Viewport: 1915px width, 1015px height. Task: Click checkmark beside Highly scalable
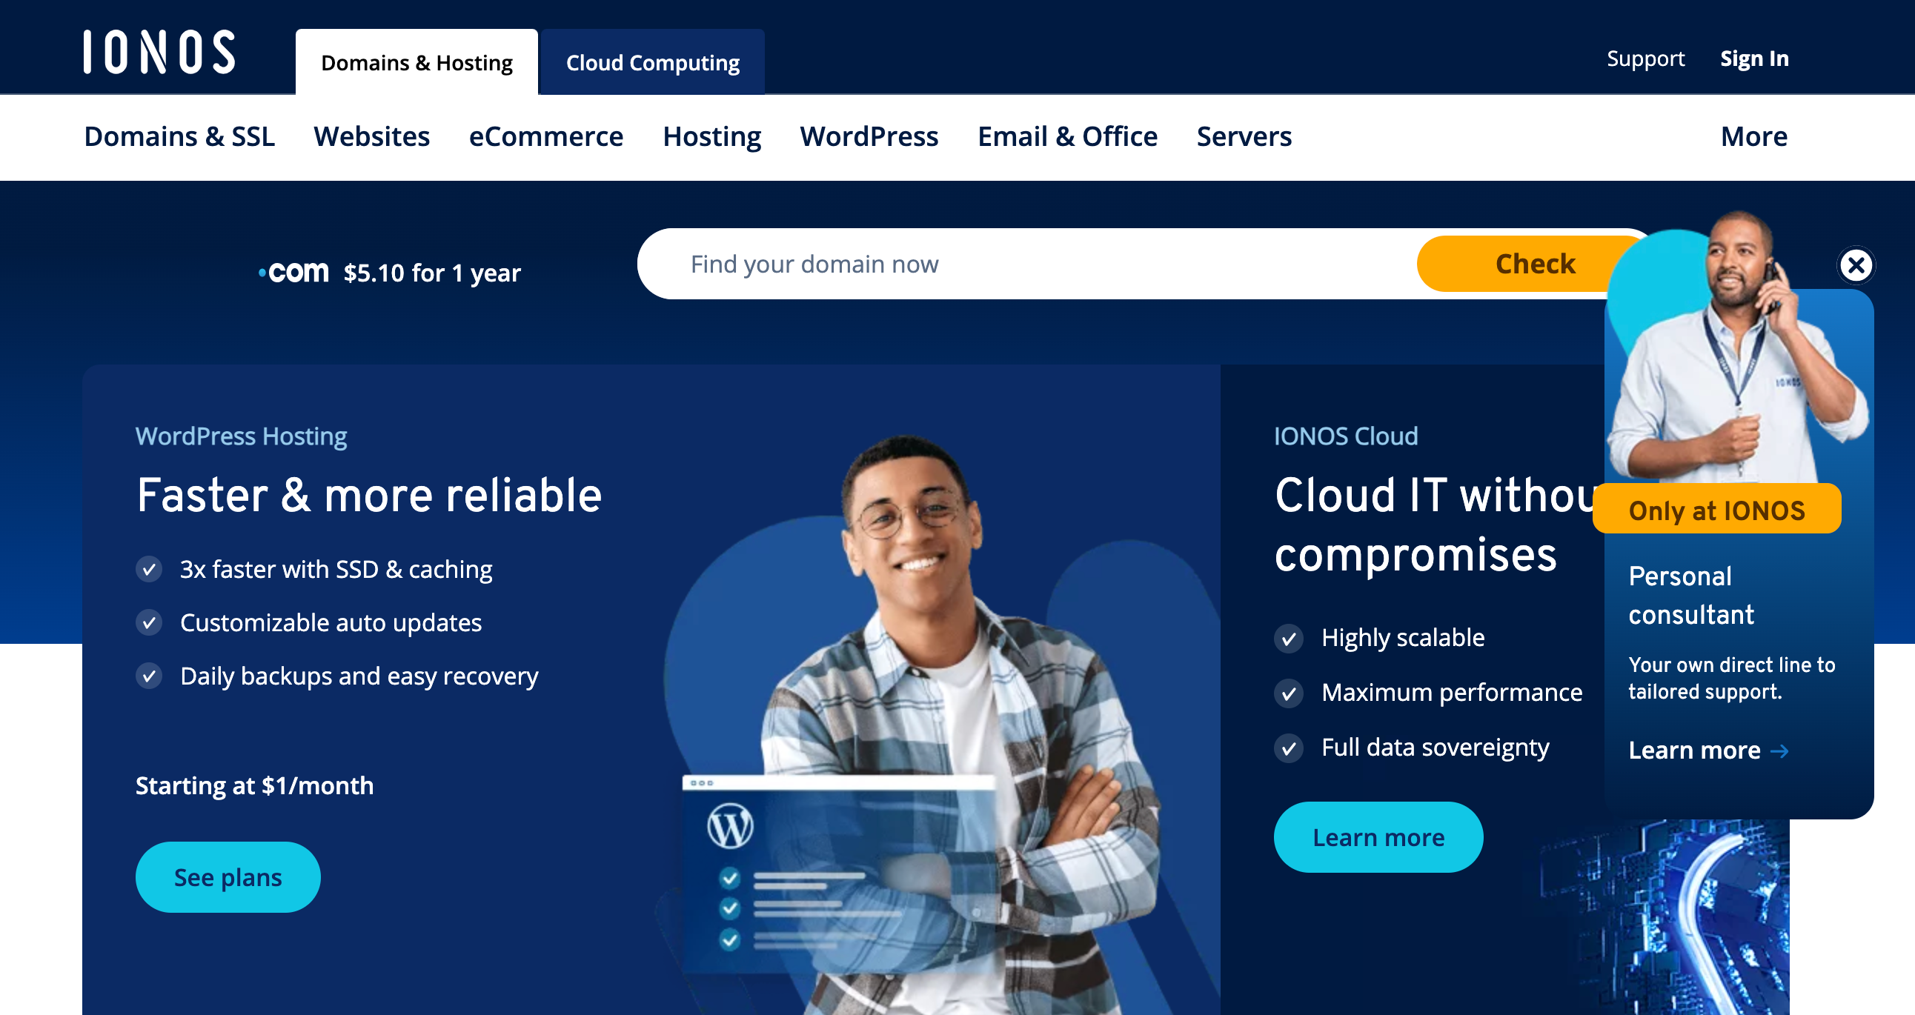[1288, 639]
